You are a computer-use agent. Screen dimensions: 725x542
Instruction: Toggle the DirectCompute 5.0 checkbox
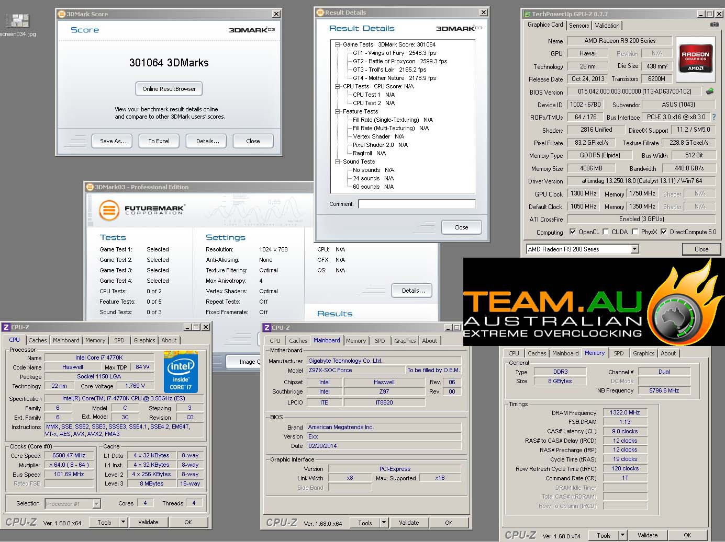tap(664, 232)
